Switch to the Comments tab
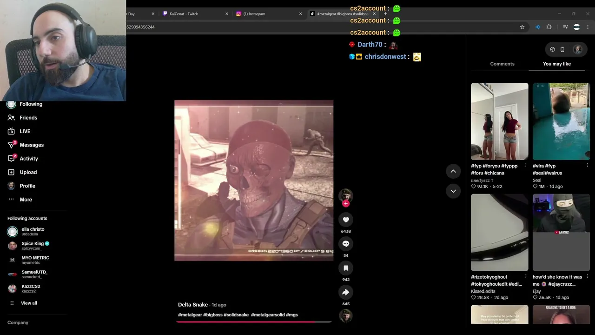Screen dimensions: 595x335 click(502, 64)
